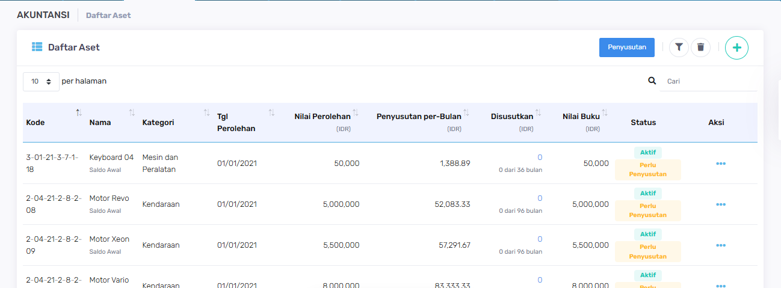The height and width of the screenshot is (288, 781).
Task: Sort by Nilai Perolehan column arrows
Action: [356, 112]
